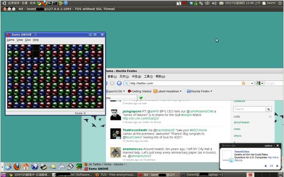Open the Firefox 帮助 help menu
The height and width of the screenshot is (177, 284).
pos(160,77)
